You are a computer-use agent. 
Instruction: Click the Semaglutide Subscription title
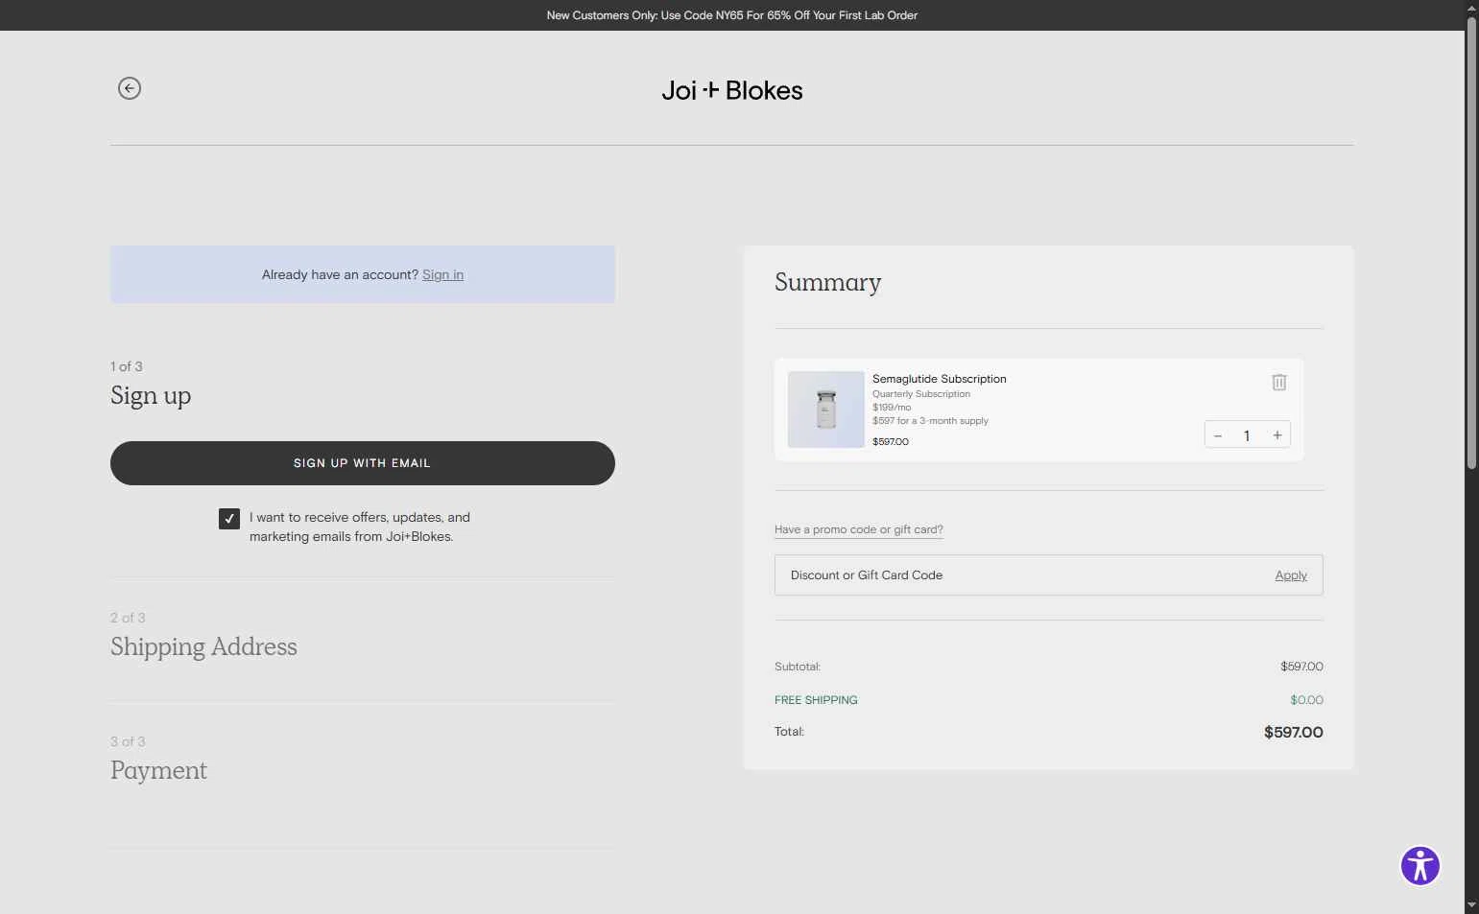click(x=939, y=379)
